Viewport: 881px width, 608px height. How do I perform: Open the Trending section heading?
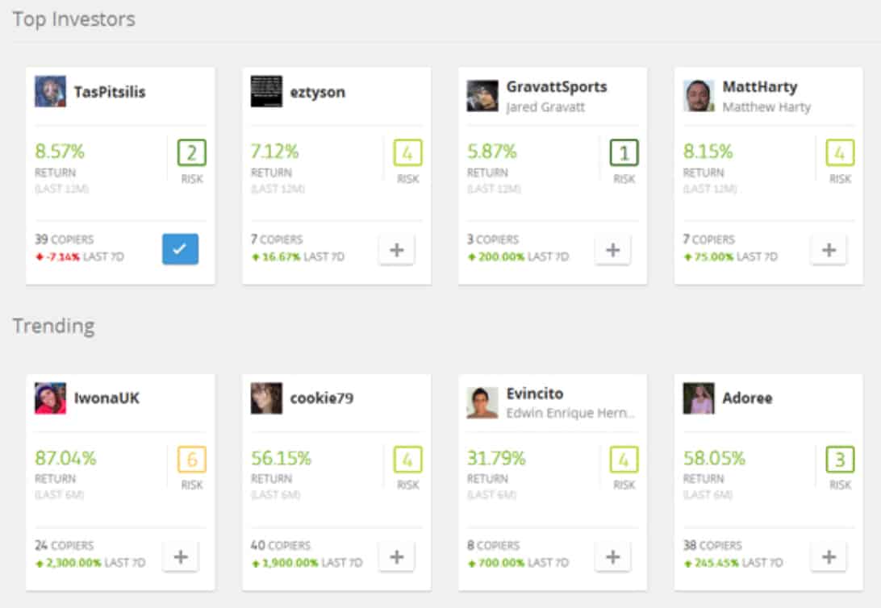[54, 326]
